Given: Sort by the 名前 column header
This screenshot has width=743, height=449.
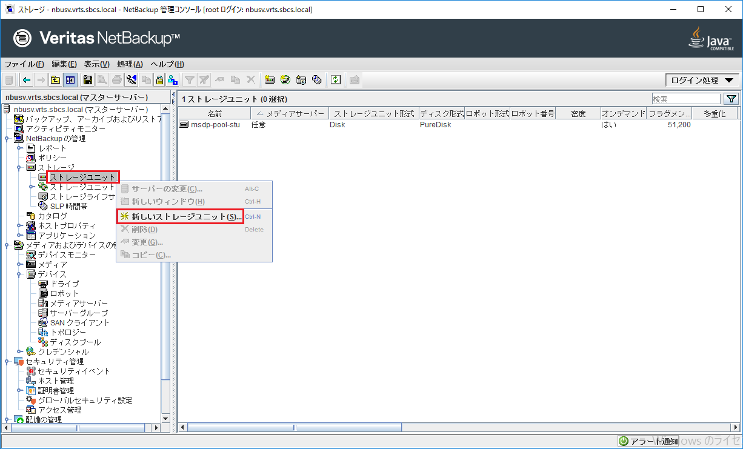Looking at the screenshot, I should (215, 113).
